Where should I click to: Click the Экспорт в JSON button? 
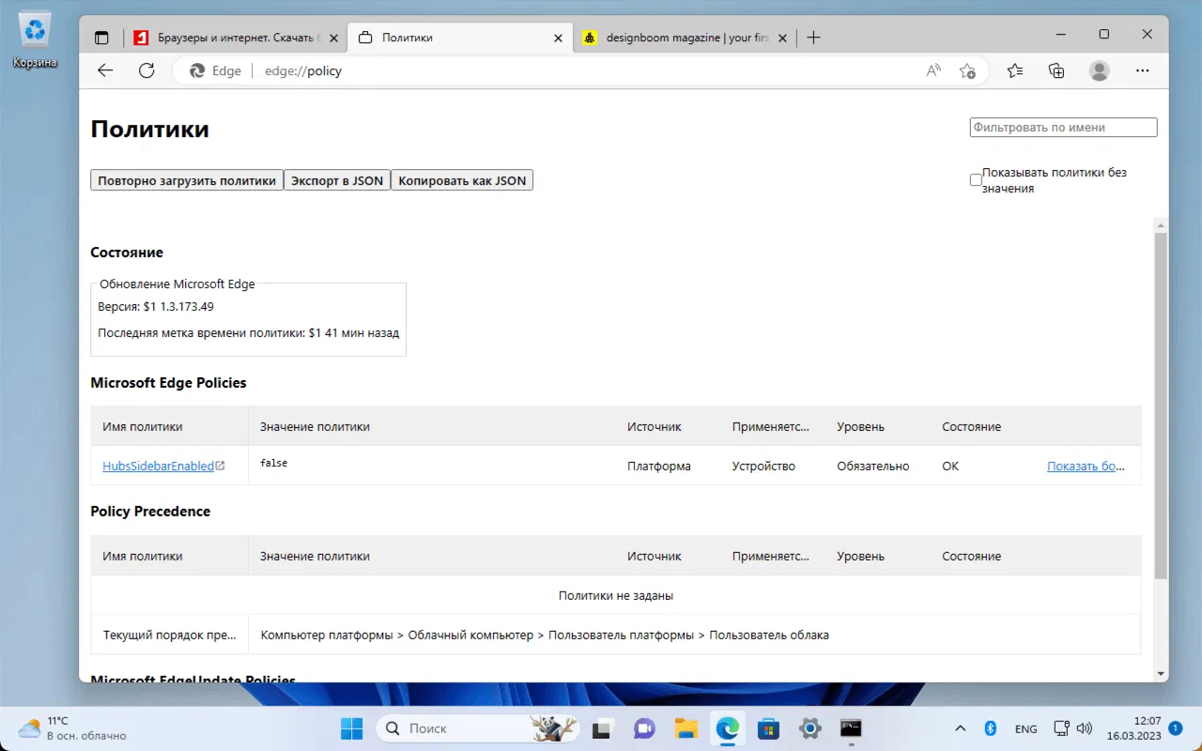(x=337, y=180)
